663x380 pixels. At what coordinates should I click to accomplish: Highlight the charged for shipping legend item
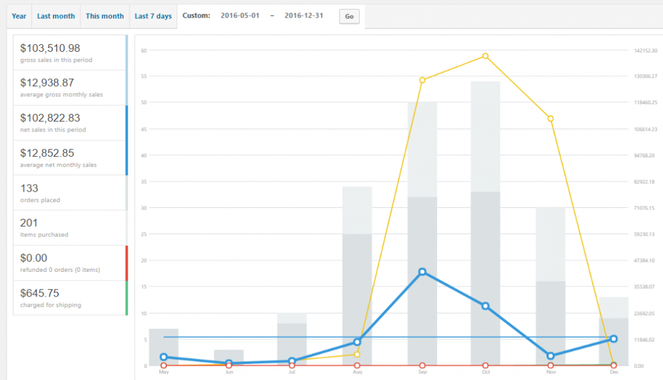[70, 298]
